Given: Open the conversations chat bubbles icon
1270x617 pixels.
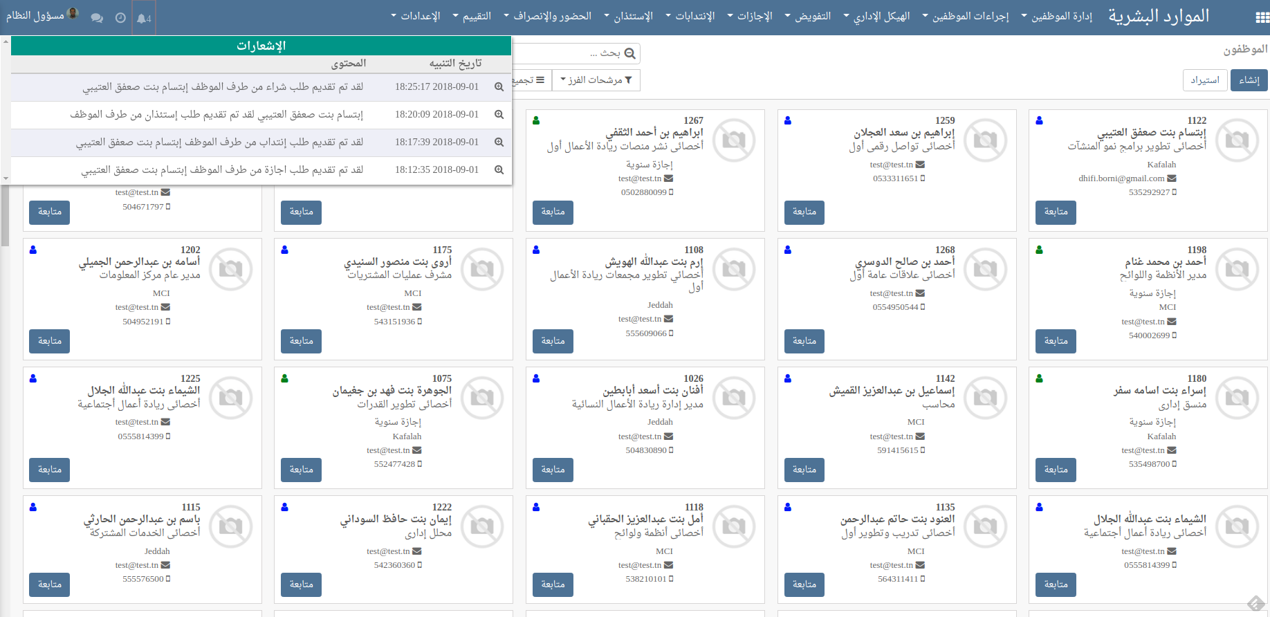Looking at the screenshot, I should (x=97, y=18).
